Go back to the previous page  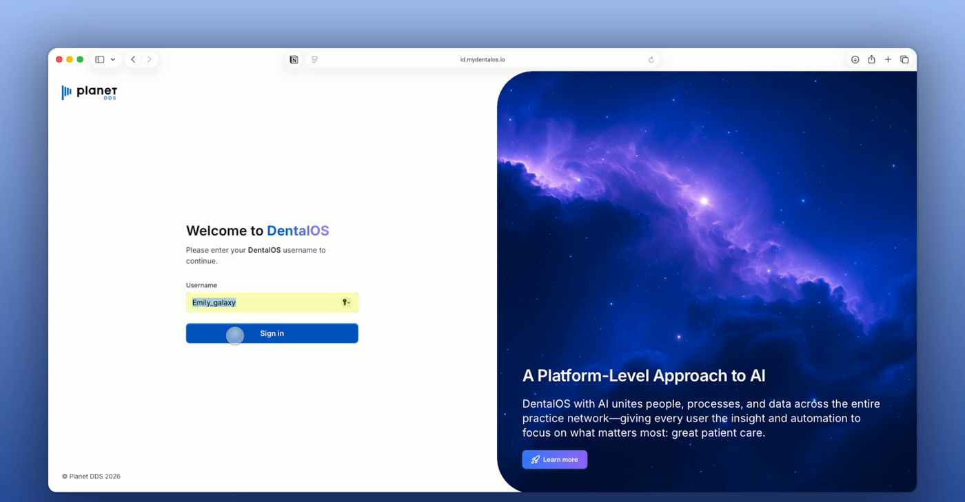(133, 60)
